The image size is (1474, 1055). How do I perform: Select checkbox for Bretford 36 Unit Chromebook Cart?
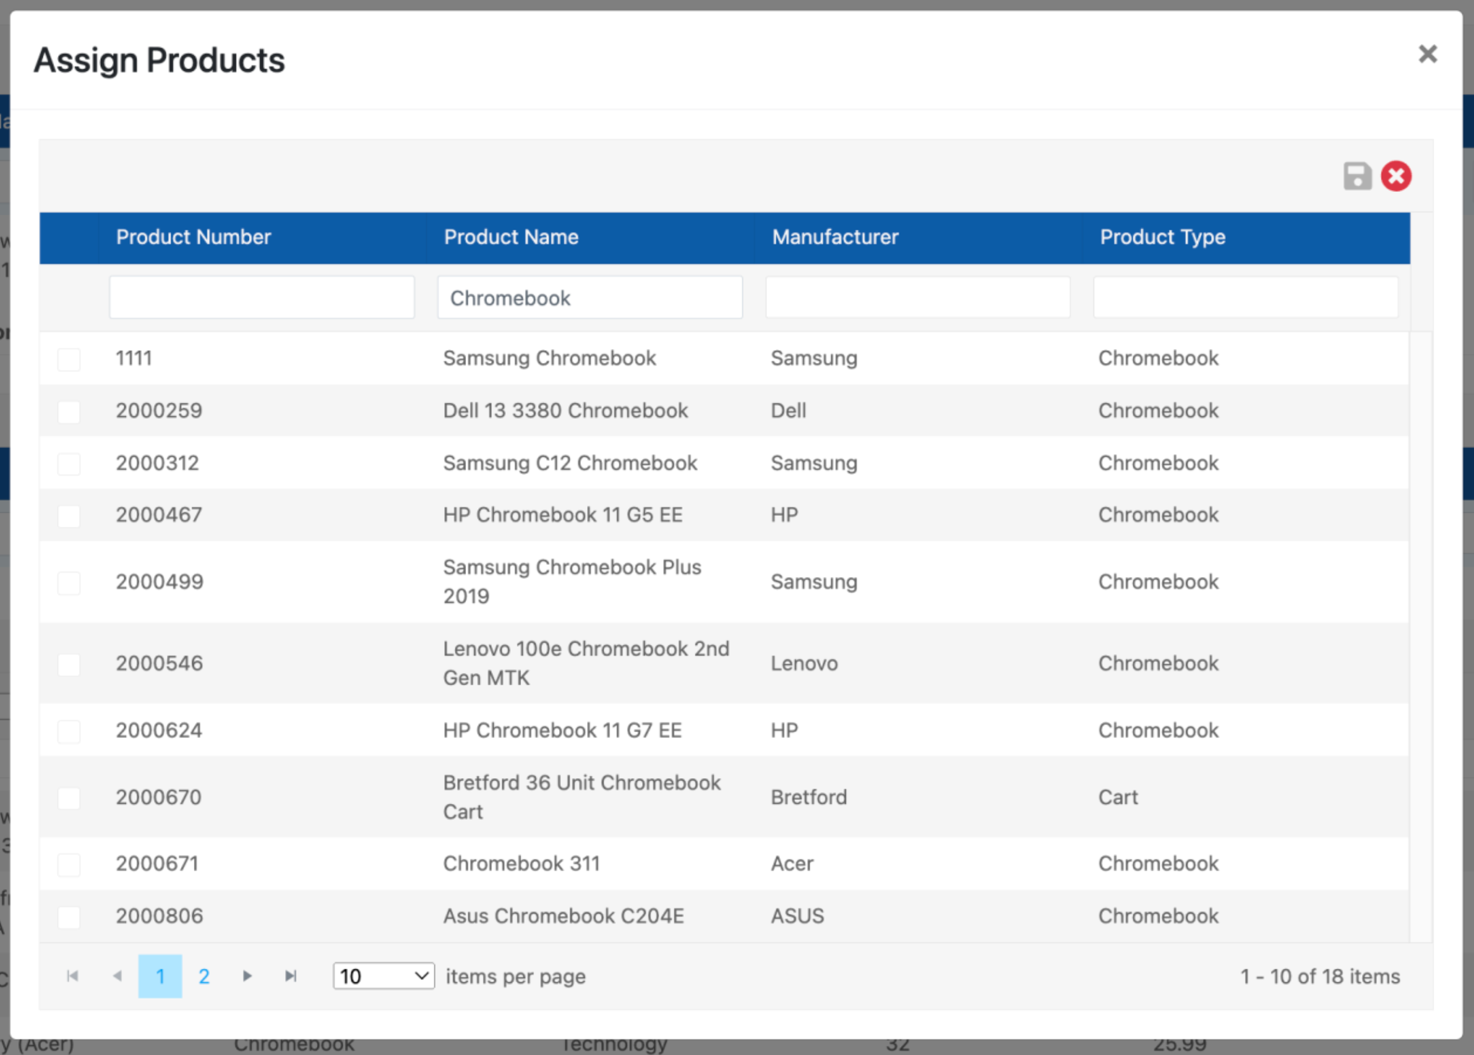pos(69,798)
